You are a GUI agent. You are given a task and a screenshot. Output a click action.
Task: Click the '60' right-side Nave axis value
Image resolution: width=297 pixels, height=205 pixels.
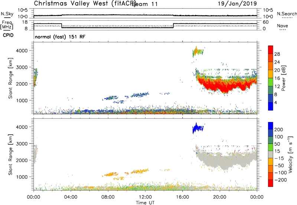pos(266,22)
